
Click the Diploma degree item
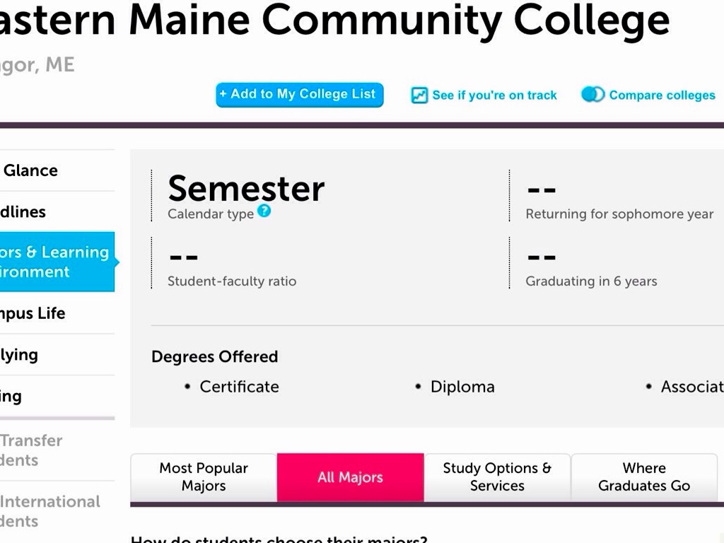coord(462,387)
